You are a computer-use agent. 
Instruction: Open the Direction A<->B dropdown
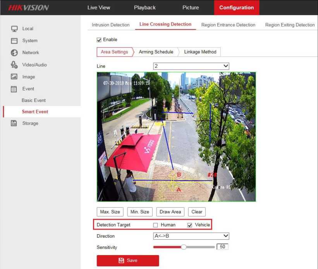point(191,236)
